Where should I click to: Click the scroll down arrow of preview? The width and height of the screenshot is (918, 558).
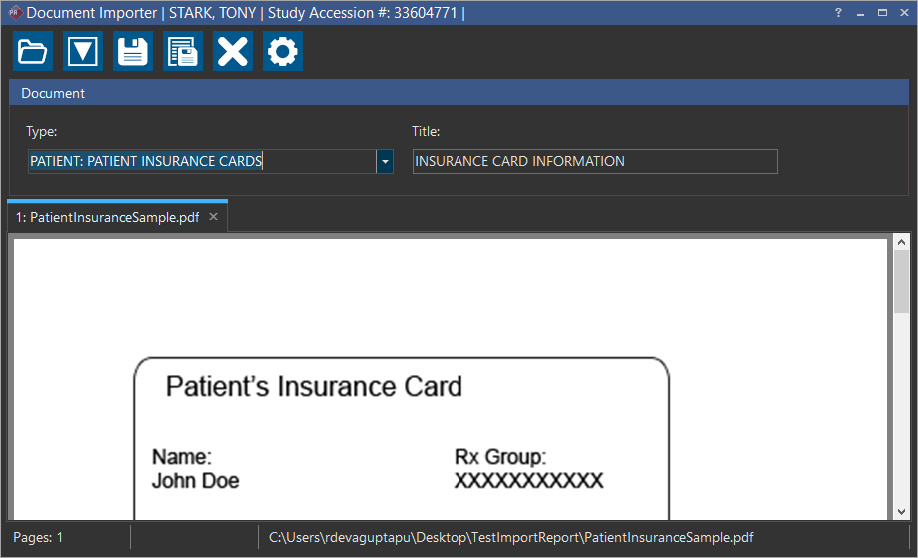pyautogui.click(x=901, y=511)
